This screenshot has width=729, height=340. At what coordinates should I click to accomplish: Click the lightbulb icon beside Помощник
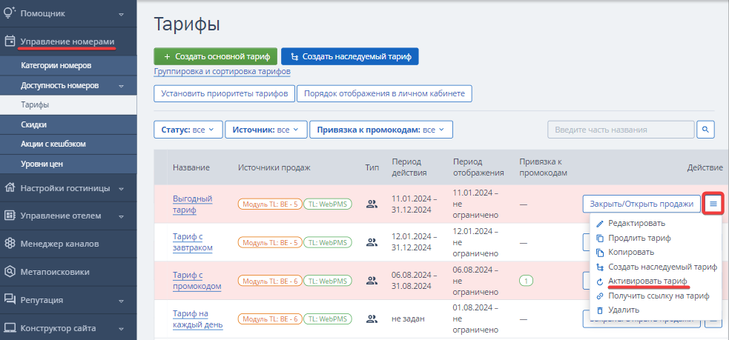pos(10,13)
